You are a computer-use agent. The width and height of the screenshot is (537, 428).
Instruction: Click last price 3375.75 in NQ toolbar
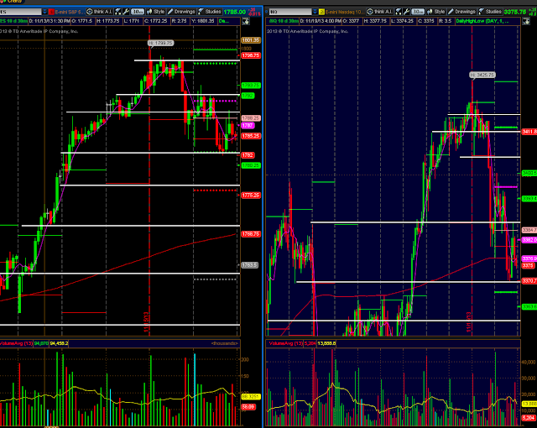(515, 12)
